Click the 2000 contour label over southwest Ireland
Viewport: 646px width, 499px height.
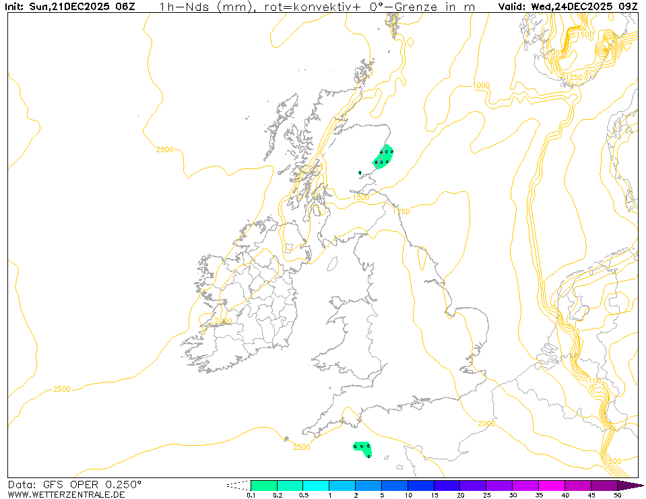coord(222,323)
